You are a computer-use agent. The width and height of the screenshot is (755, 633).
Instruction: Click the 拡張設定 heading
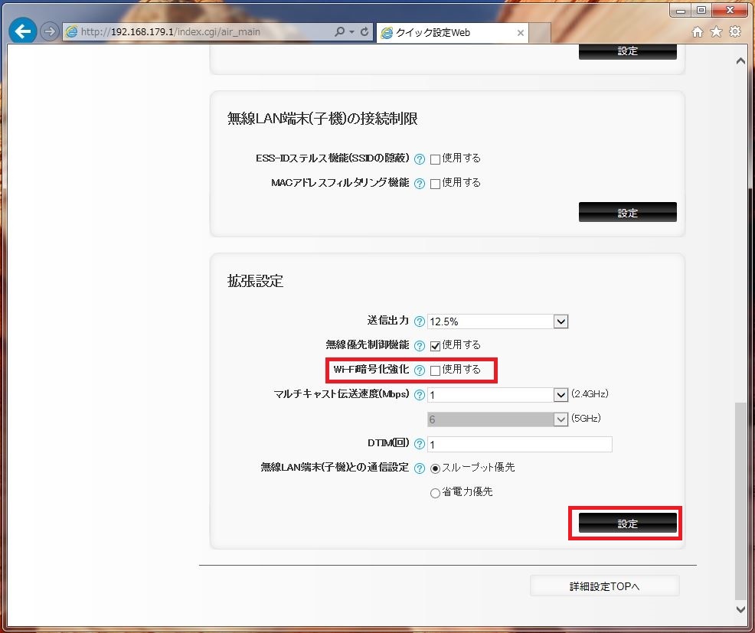click(255, 281)
